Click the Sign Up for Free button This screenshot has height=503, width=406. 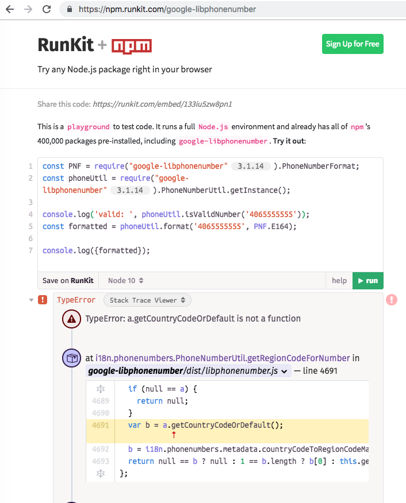pyautogui.click(x=353, y=44)
